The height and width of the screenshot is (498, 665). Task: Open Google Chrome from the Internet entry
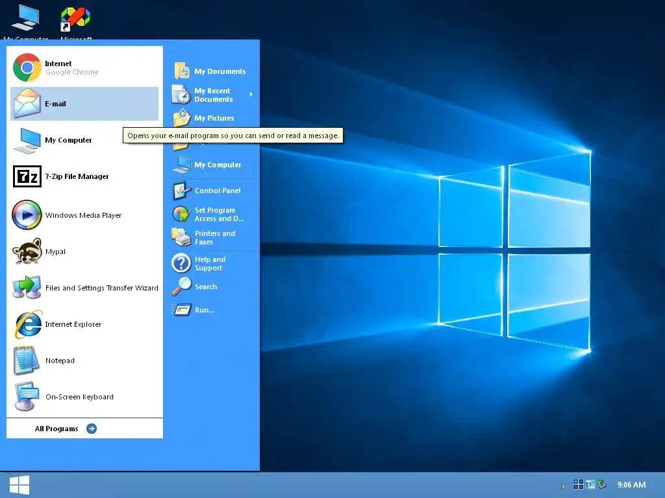(84, 67)
